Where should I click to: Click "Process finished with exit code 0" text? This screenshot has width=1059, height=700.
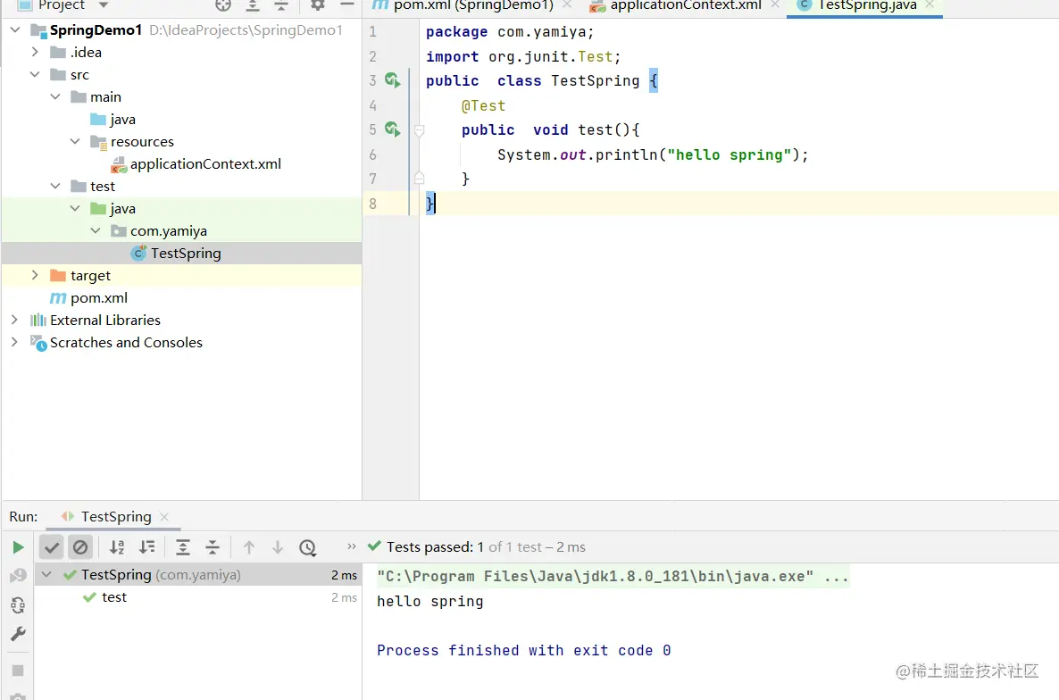(x=523, y=651)
